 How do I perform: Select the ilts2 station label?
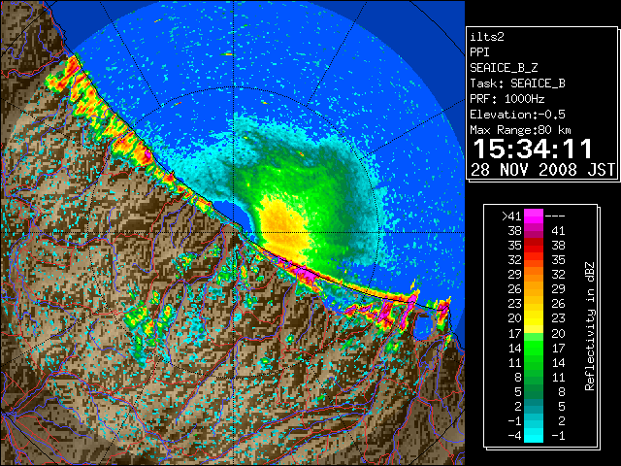click(487, 37)
